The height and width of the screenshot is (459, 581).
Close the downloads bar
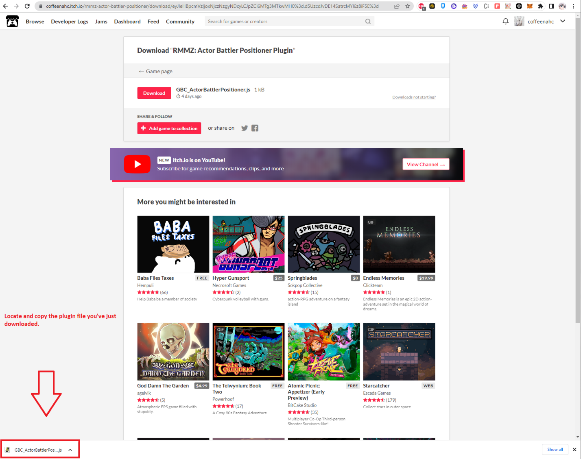click(574, 449)
